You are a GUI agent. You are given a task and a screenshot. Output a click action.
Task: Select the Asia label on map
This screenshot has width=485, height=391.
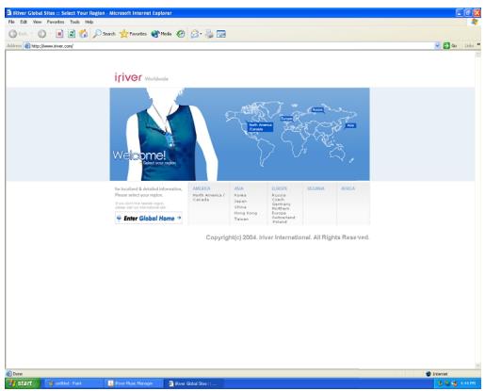tap(350, 125)
